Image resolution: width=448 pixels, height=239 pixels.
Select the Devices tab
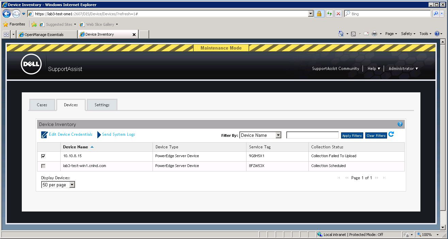[x=71, y=105]
